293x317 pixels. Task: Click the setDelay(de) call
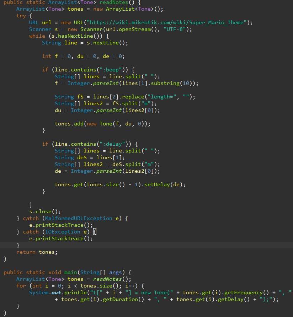(163, 184)
